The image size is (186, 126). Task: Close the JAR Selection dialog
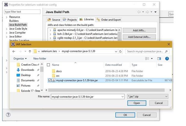(x=169, y=44)
